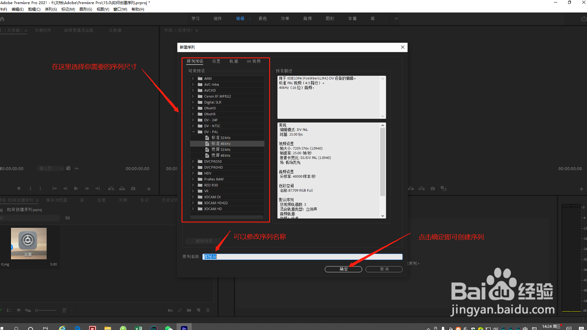Close the 新建序列 dialog with X

[403, 47]
